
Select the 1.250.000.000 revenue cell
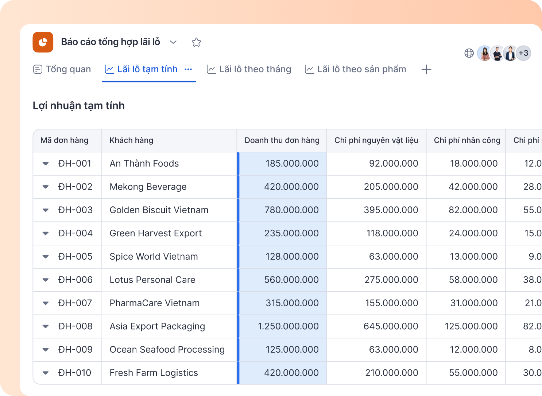pyautogui.click(x=283, y=326)
